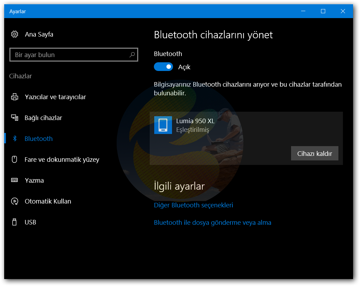Click the Cihazlar section label
This screenshot has height=286, width=360.
[21, 76]
